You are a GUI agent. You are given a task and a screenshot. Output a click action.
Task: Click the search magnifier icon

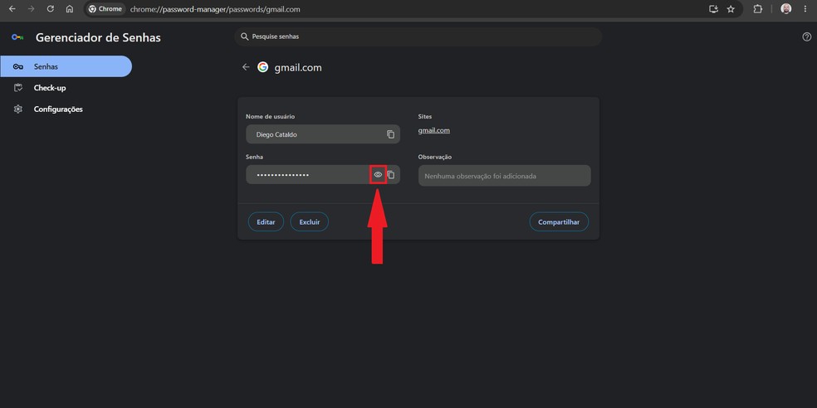244,36
